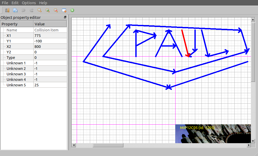Click the zoom in magnifier icon
Image resolution: width=258 pixels, height=156 pixels.
pyautogui.click(x=48, y=10)
